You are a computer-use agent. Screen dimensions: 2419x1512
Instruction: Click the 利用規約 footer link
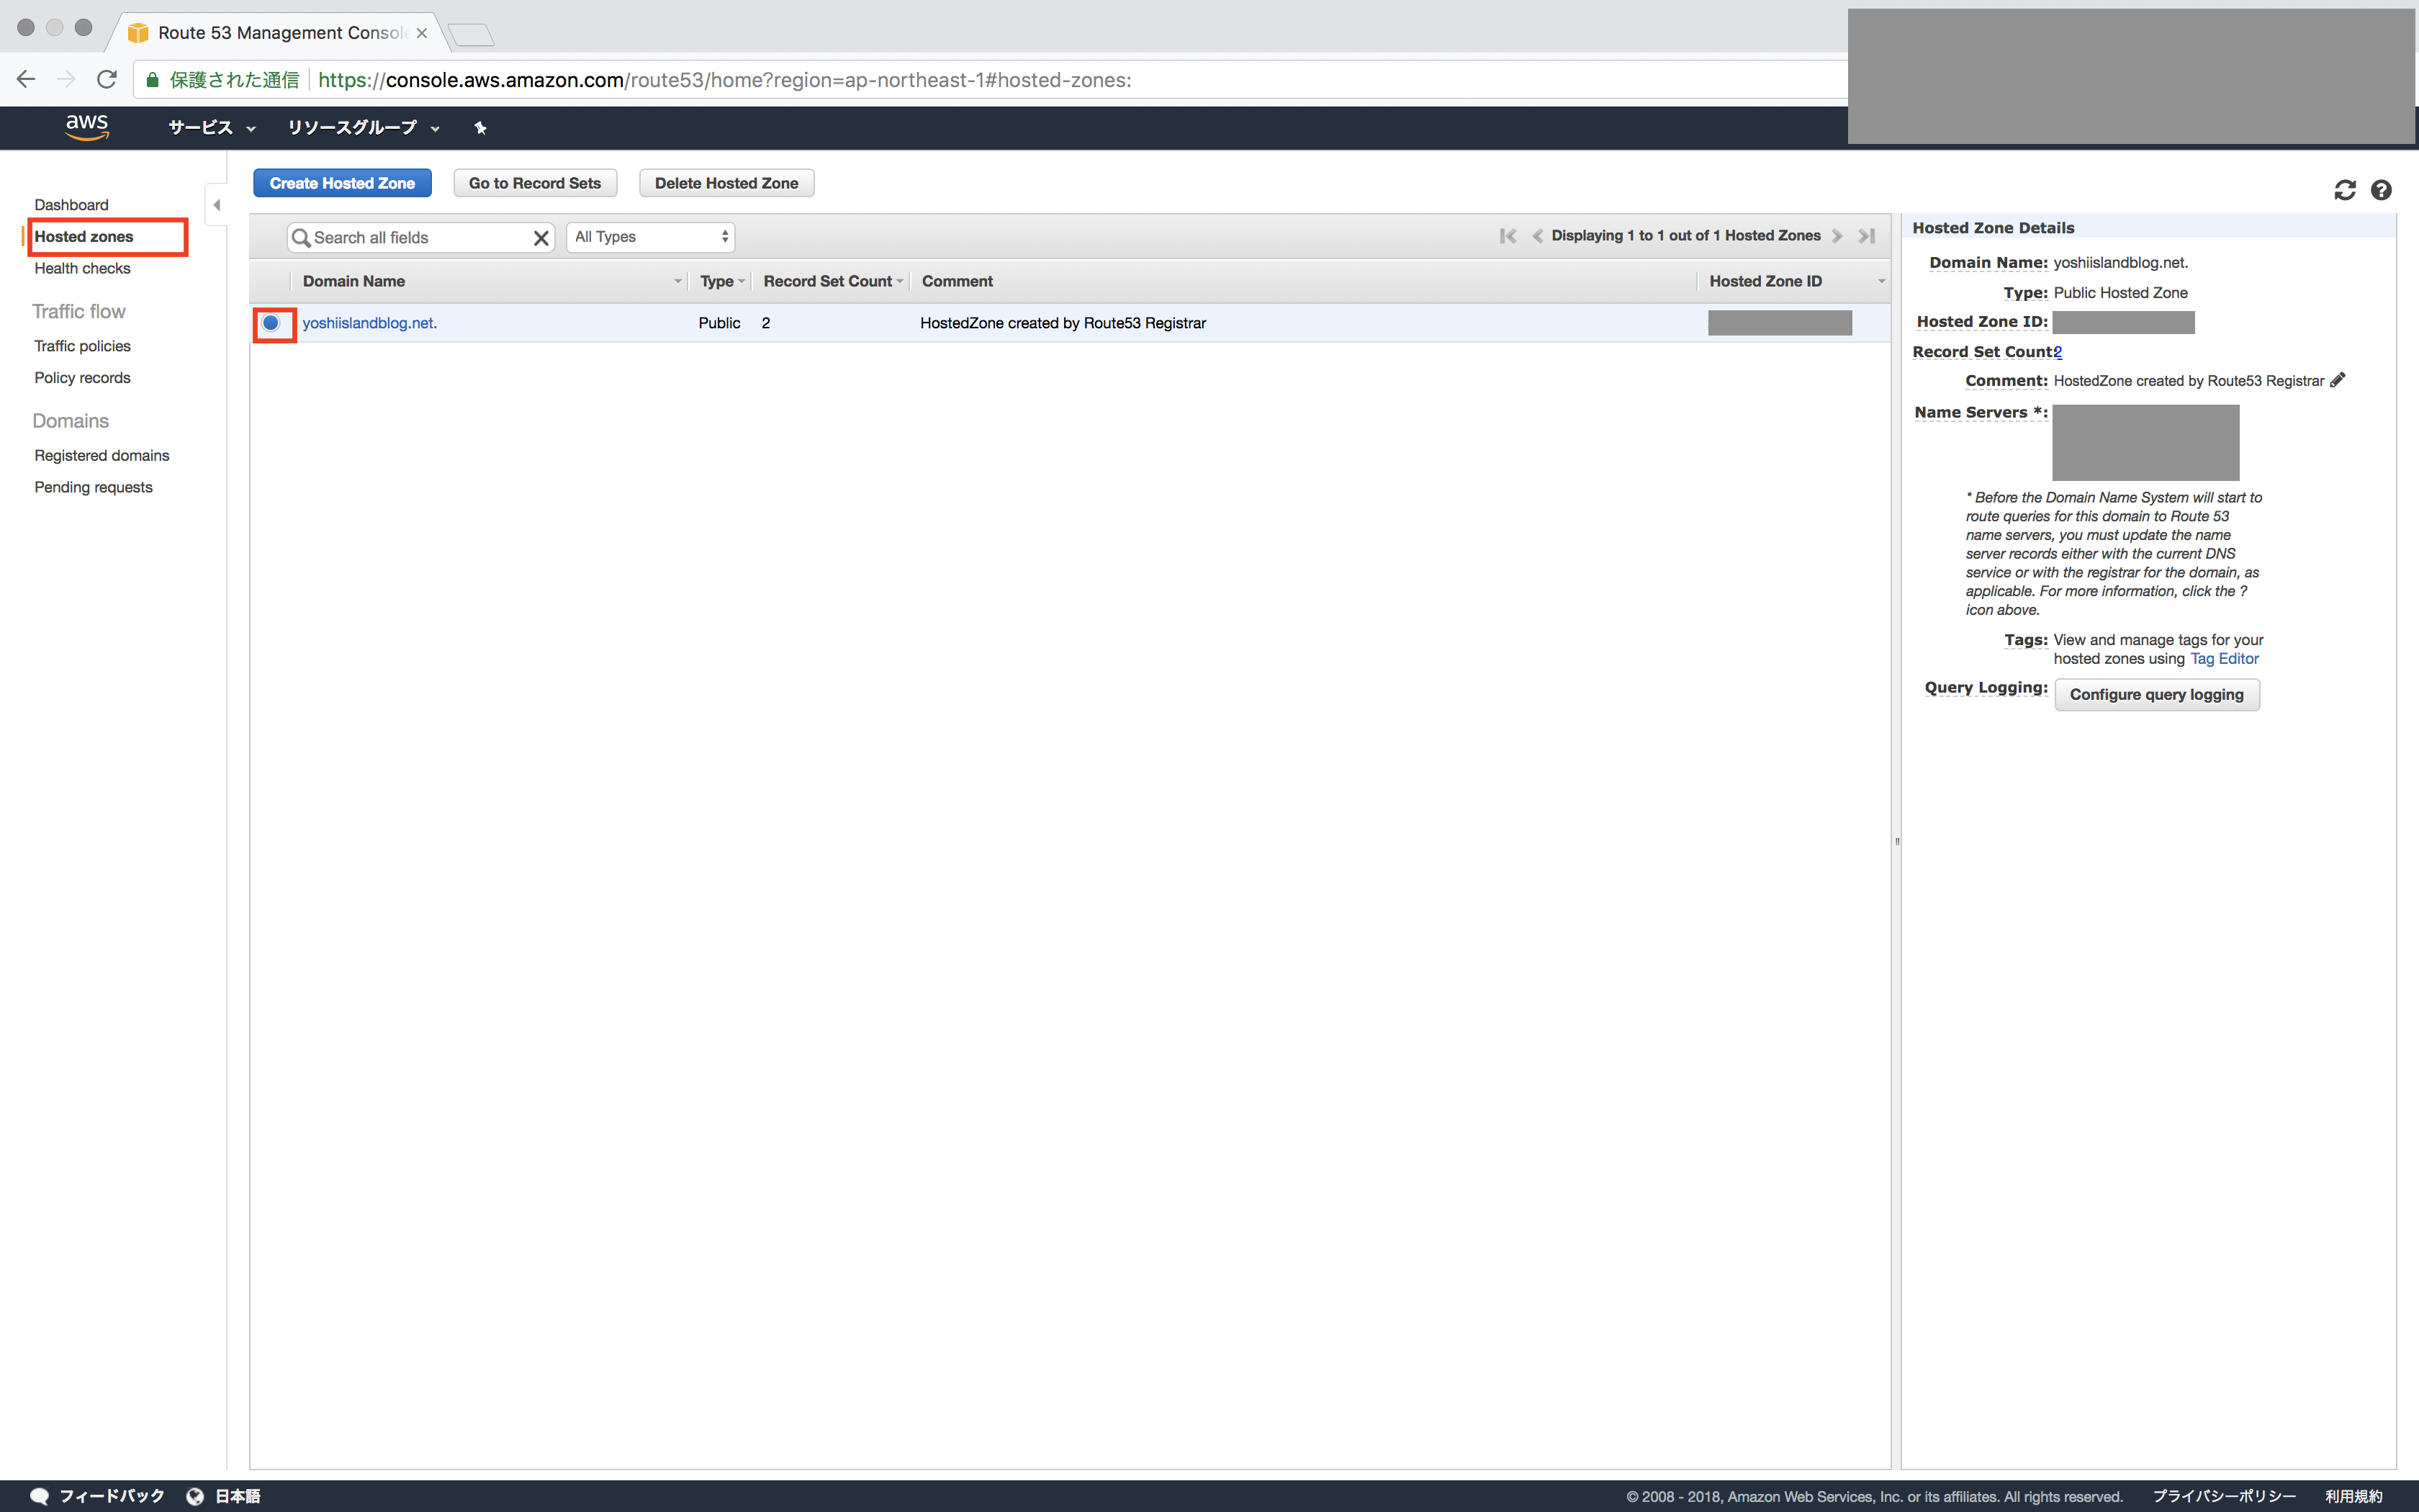[2353, 1496]
